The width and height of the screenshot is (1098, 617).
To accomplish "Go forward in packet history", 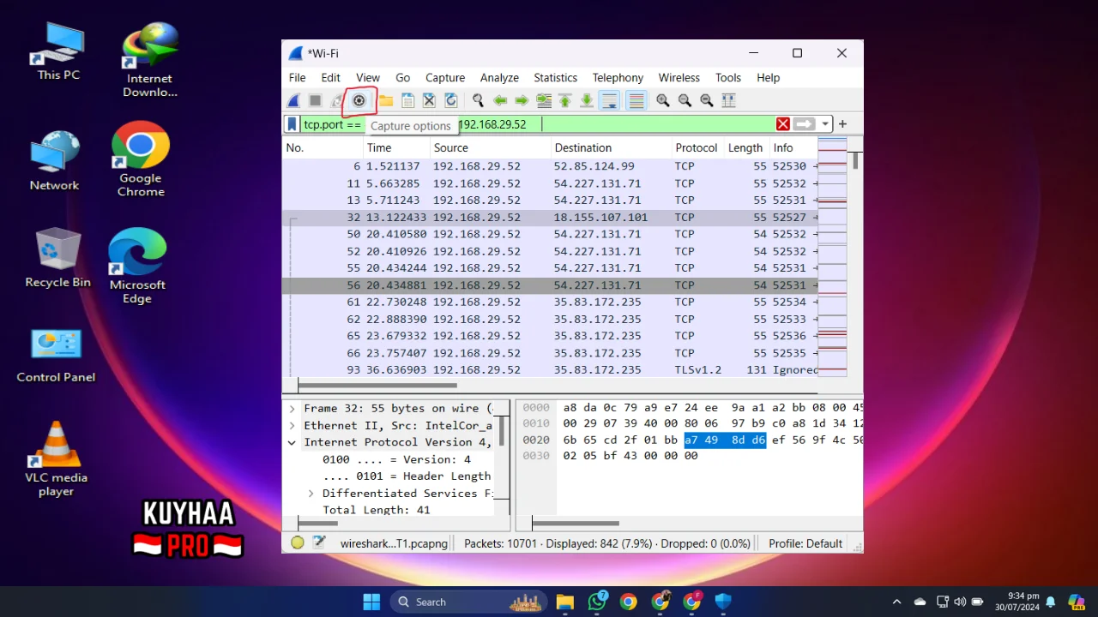I will (x=522, y=100).
